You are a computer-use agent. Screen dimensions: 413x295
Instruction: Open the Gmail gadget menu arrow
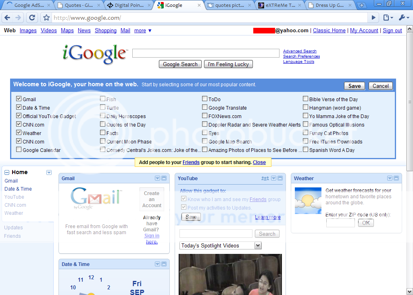158,178
